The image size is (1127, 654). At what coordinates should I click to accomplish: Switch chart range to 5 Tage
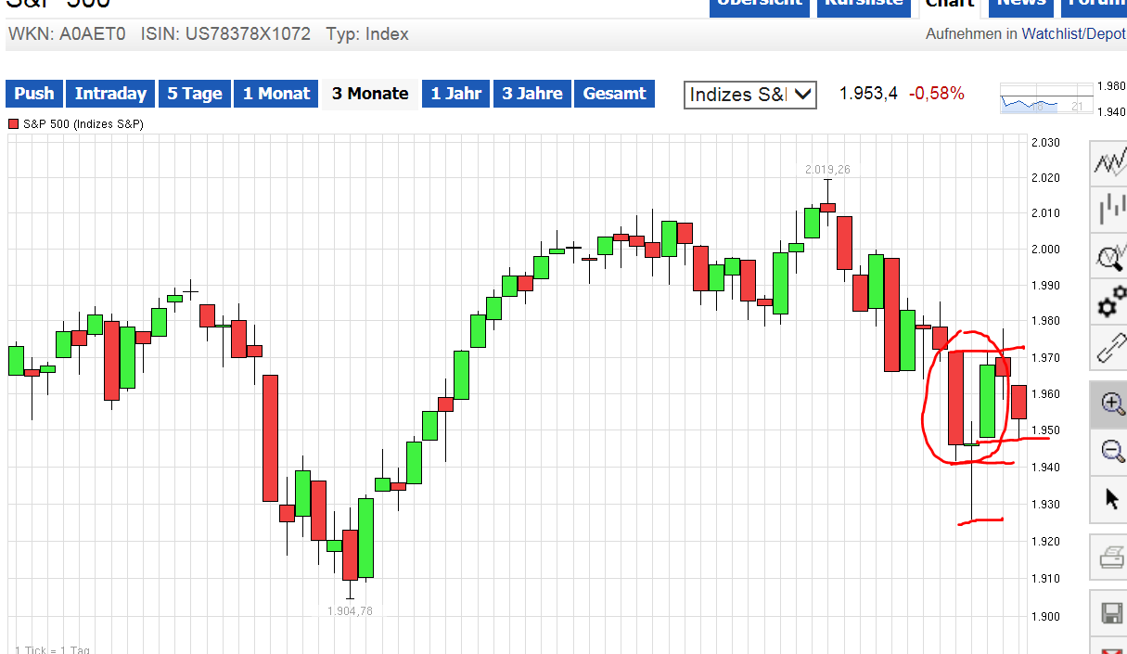[195, 94]
